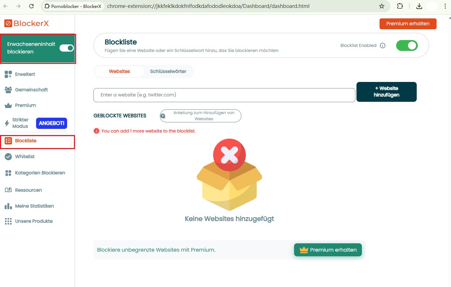This screenshot has height=287, width=451.
Task: Open Gemeinschaft people icon
Action: [8, 90]
